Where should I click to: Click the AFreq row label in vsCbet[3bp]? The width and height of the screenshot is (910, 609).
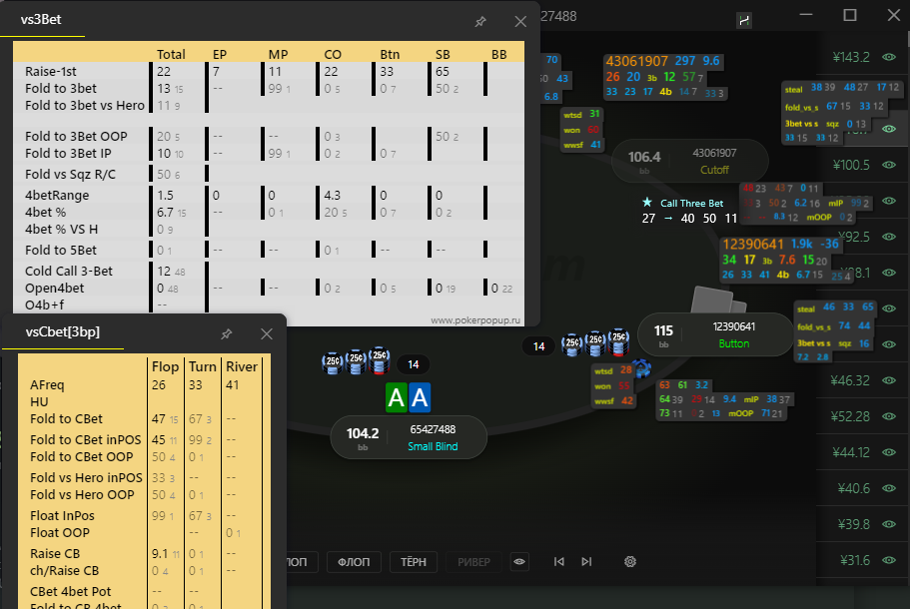[x=47, y=385]
